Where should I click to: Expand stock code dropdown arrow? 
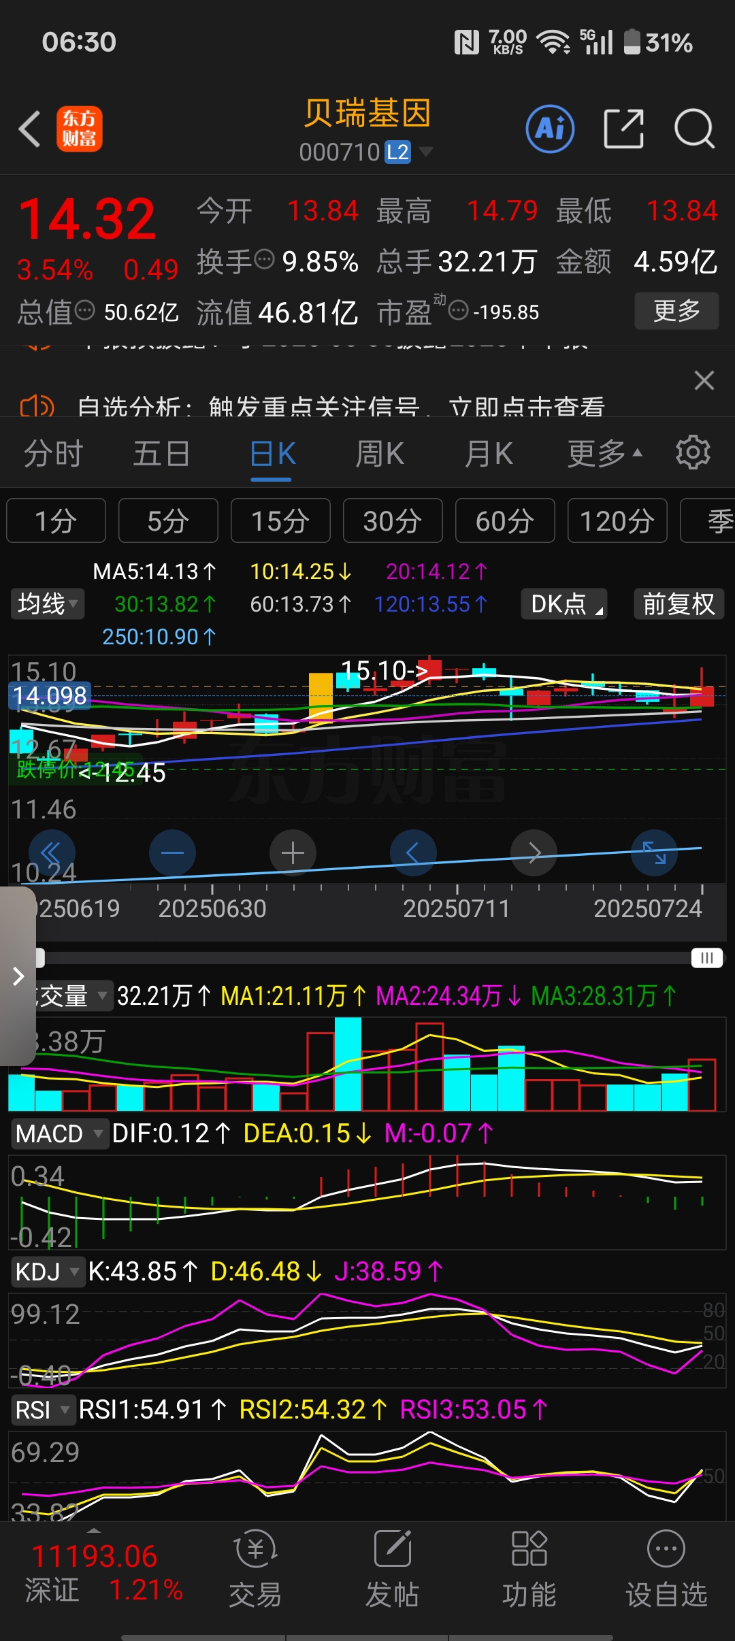[425, 151]
